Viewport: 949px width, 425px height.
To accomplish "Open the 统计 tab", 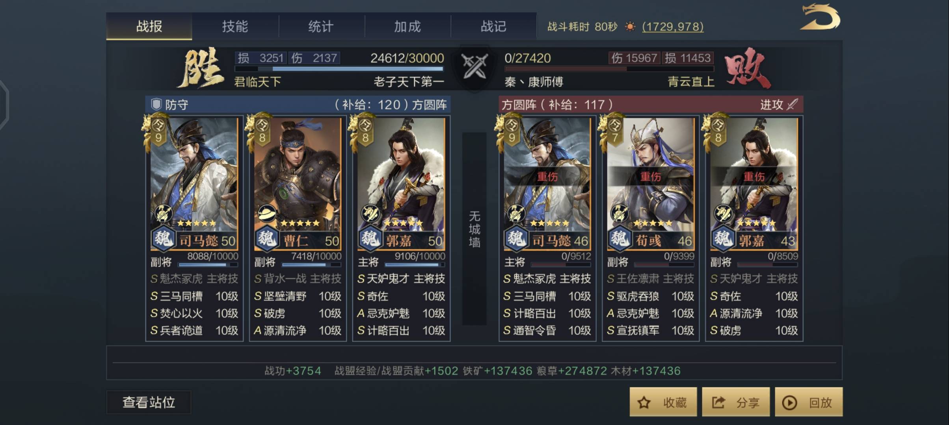I will [321, 26].
